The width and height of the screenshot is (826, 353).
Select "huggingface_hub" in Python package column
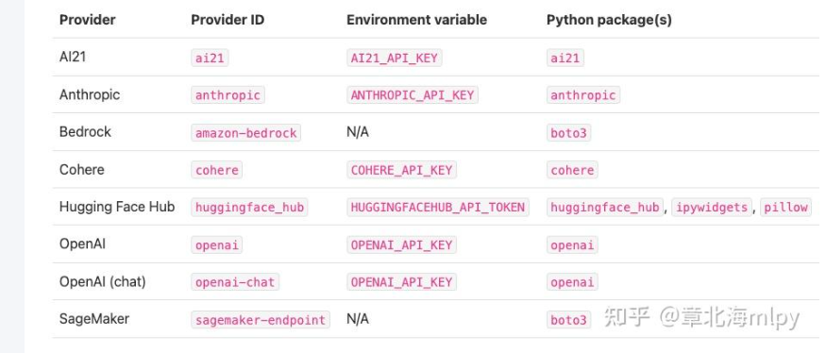click(x=605, y=208)
